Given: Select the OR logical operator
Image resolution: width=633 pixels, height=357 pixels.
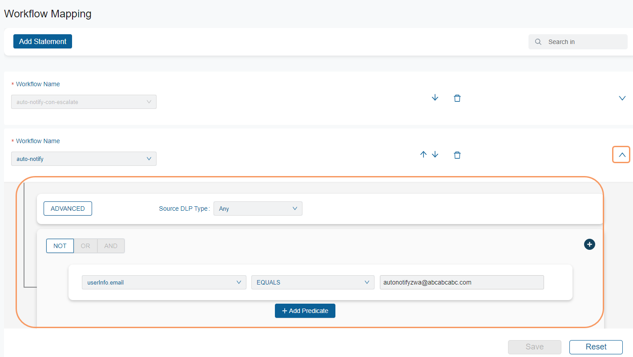Looking at the screenshot, I should click(x=85, y=246).
